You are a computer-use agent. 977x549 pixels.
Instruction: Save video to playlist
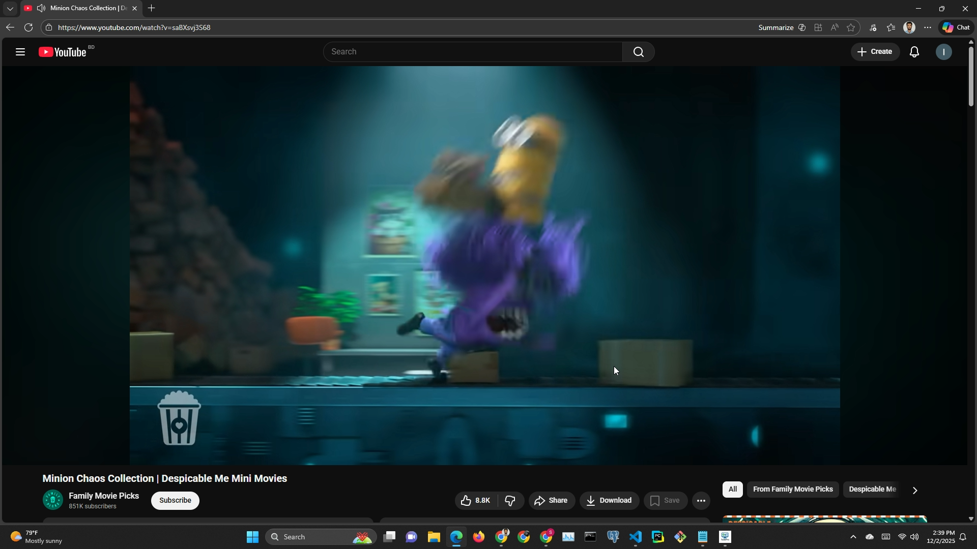(x=665, y=501)
